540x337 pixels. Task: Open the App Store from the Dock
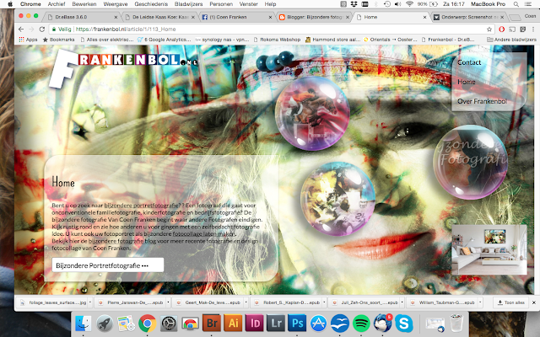pyautogui.click(x=319, y=324)
